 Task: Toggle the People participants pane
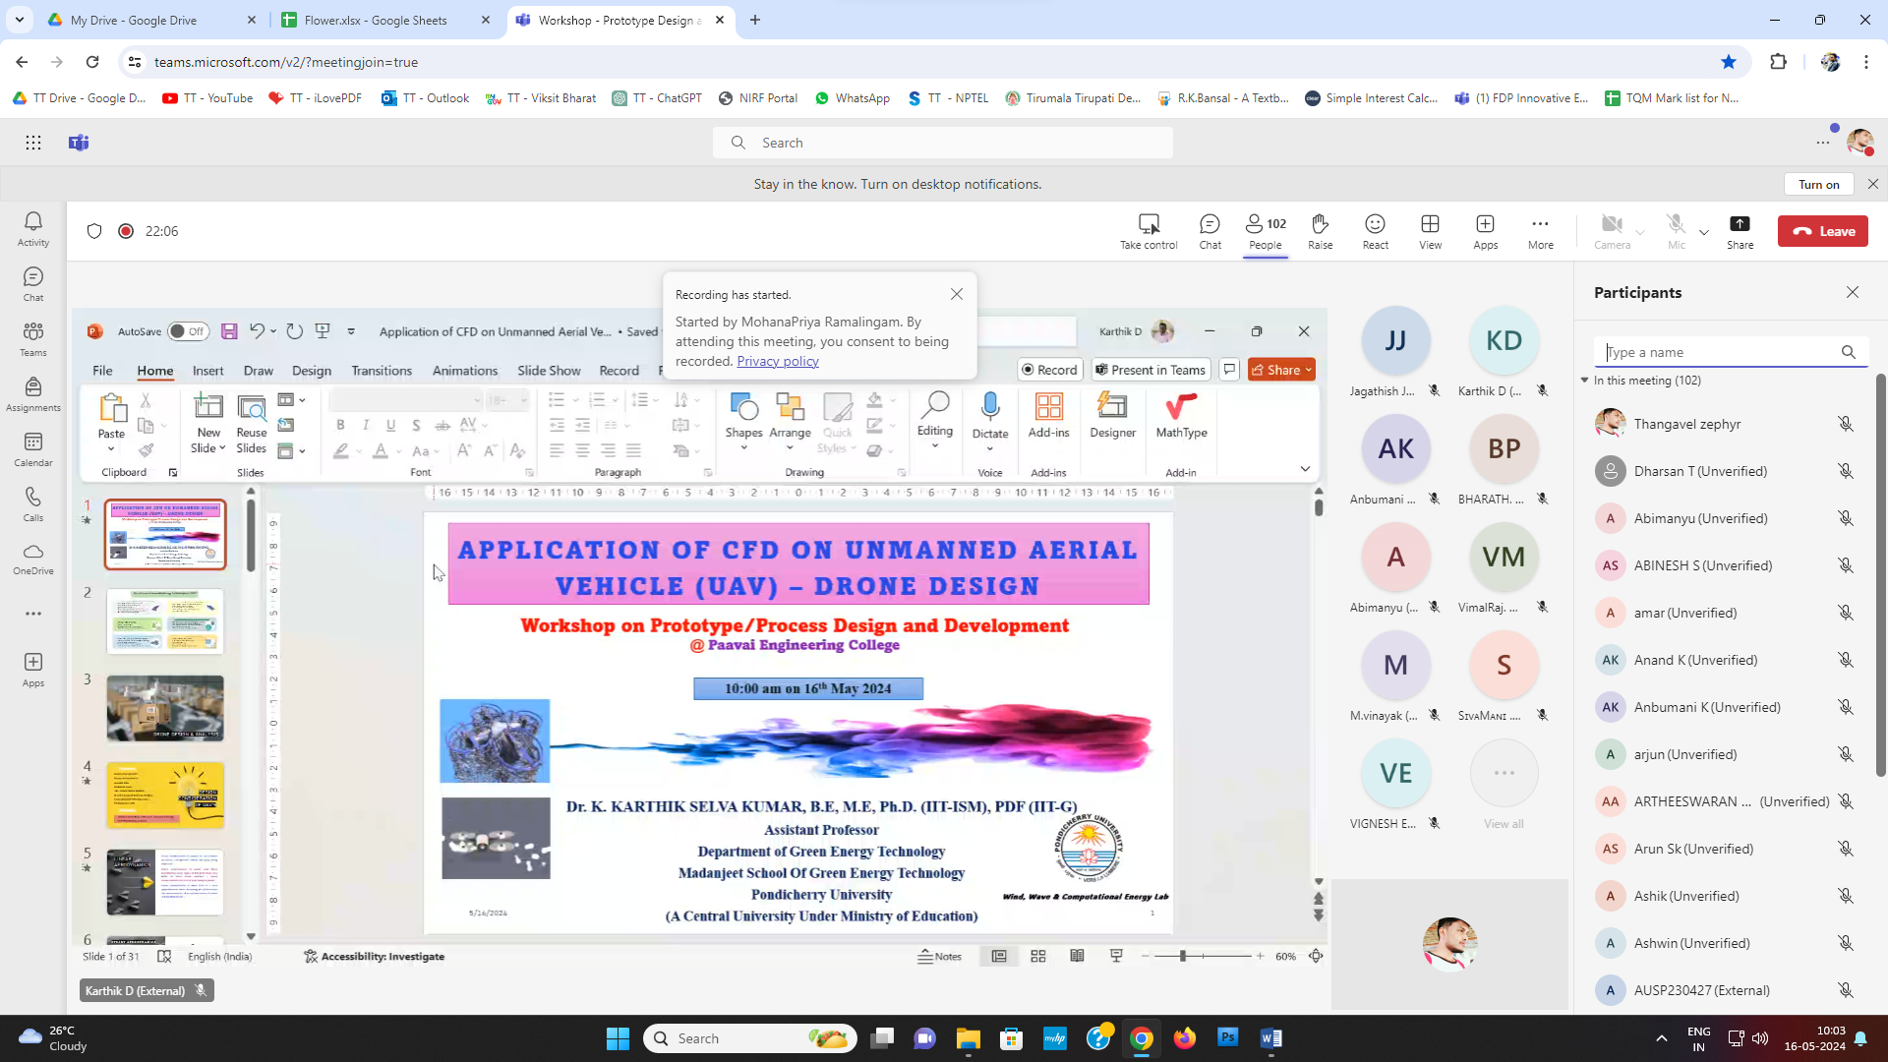(1265, 231)
